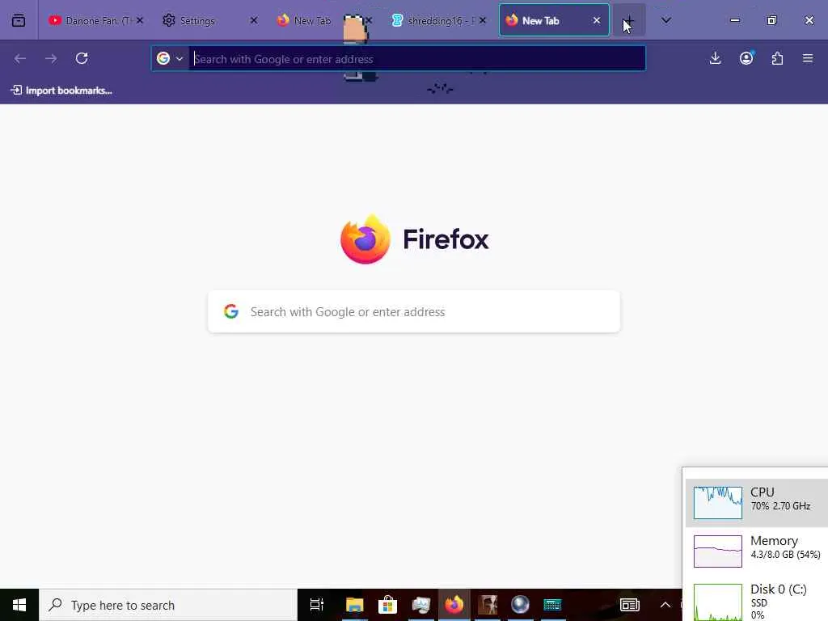Minimize the Firefox window

[734, 20]
